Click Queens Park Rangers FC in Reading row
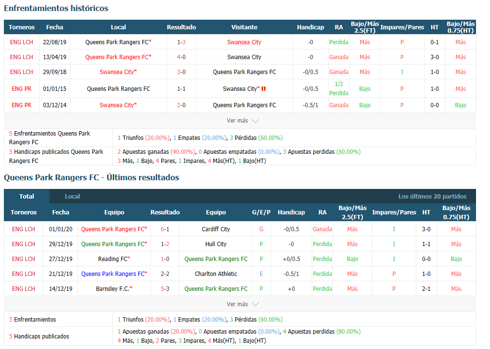Screen dimensions: 490x349 pyautogui.click(x=216, y=259)
